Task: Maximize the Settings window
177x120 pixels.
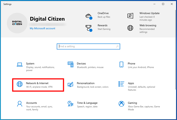Action: coord(163,4)
